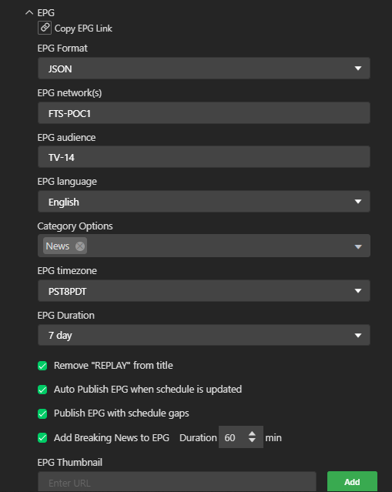392x492 pixels.
Task: Click the EPG audience field with TV-14
Action: click(x=204, y=156)
